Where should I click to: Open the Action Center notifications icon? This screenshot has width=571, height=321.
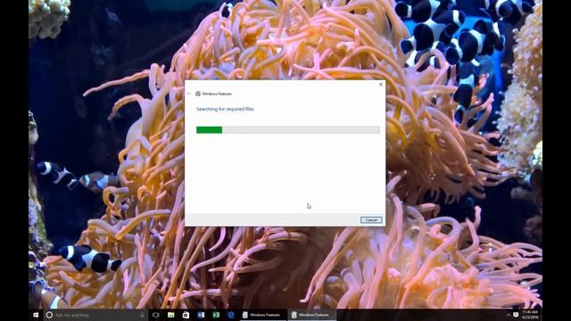click(516, 315)
